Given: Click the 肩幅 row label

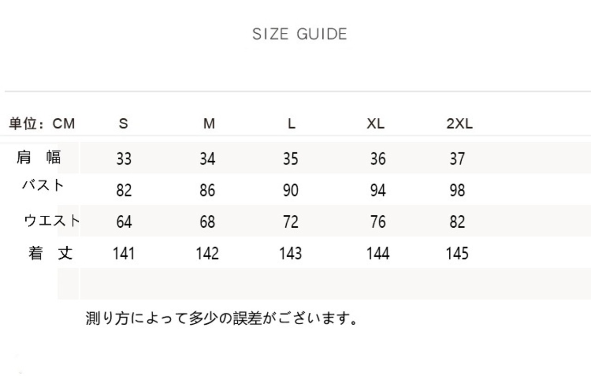Looking at the screenshot, I should point(39,158).
